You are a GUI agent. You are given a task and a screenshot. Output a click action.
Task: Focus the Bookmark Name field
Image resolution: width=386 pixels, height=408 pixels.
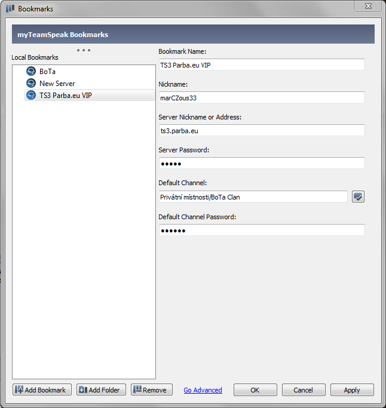[x=262, y=65]
